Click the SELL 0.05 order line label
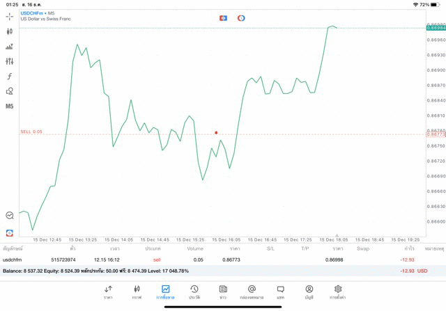This screenshot has height=311, width=446. [31, 131]
